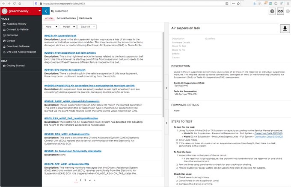Open the Model filter dropdown
The image size is (291, 187).
point(68,27)
